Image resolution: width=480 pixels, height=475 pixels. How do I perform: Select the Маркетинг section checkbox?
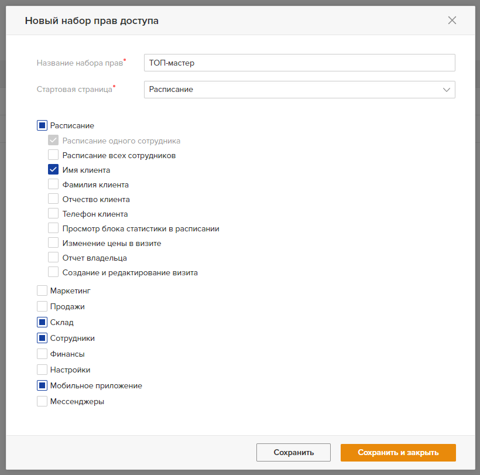click(42, 291)
